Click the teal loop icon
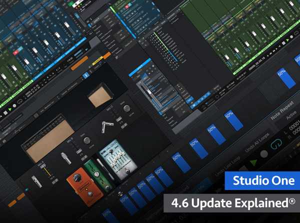This screenshot has width=300, height=223. click(276, 144)
